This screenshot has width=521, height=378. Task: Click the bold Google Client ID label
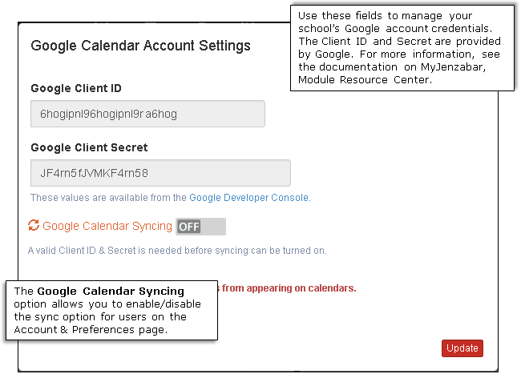76,88
